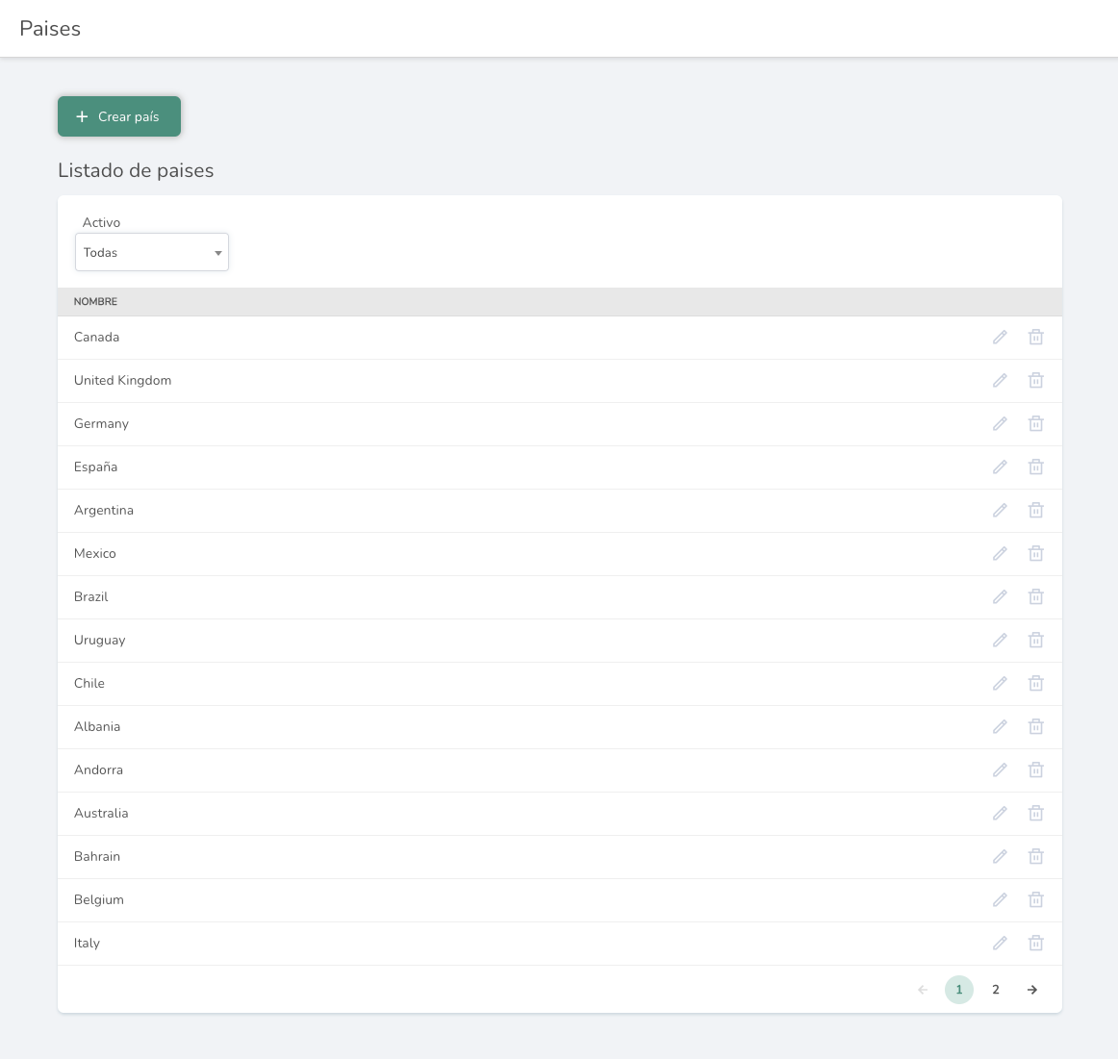Click the Belgium name text

[x=99, y=899]
